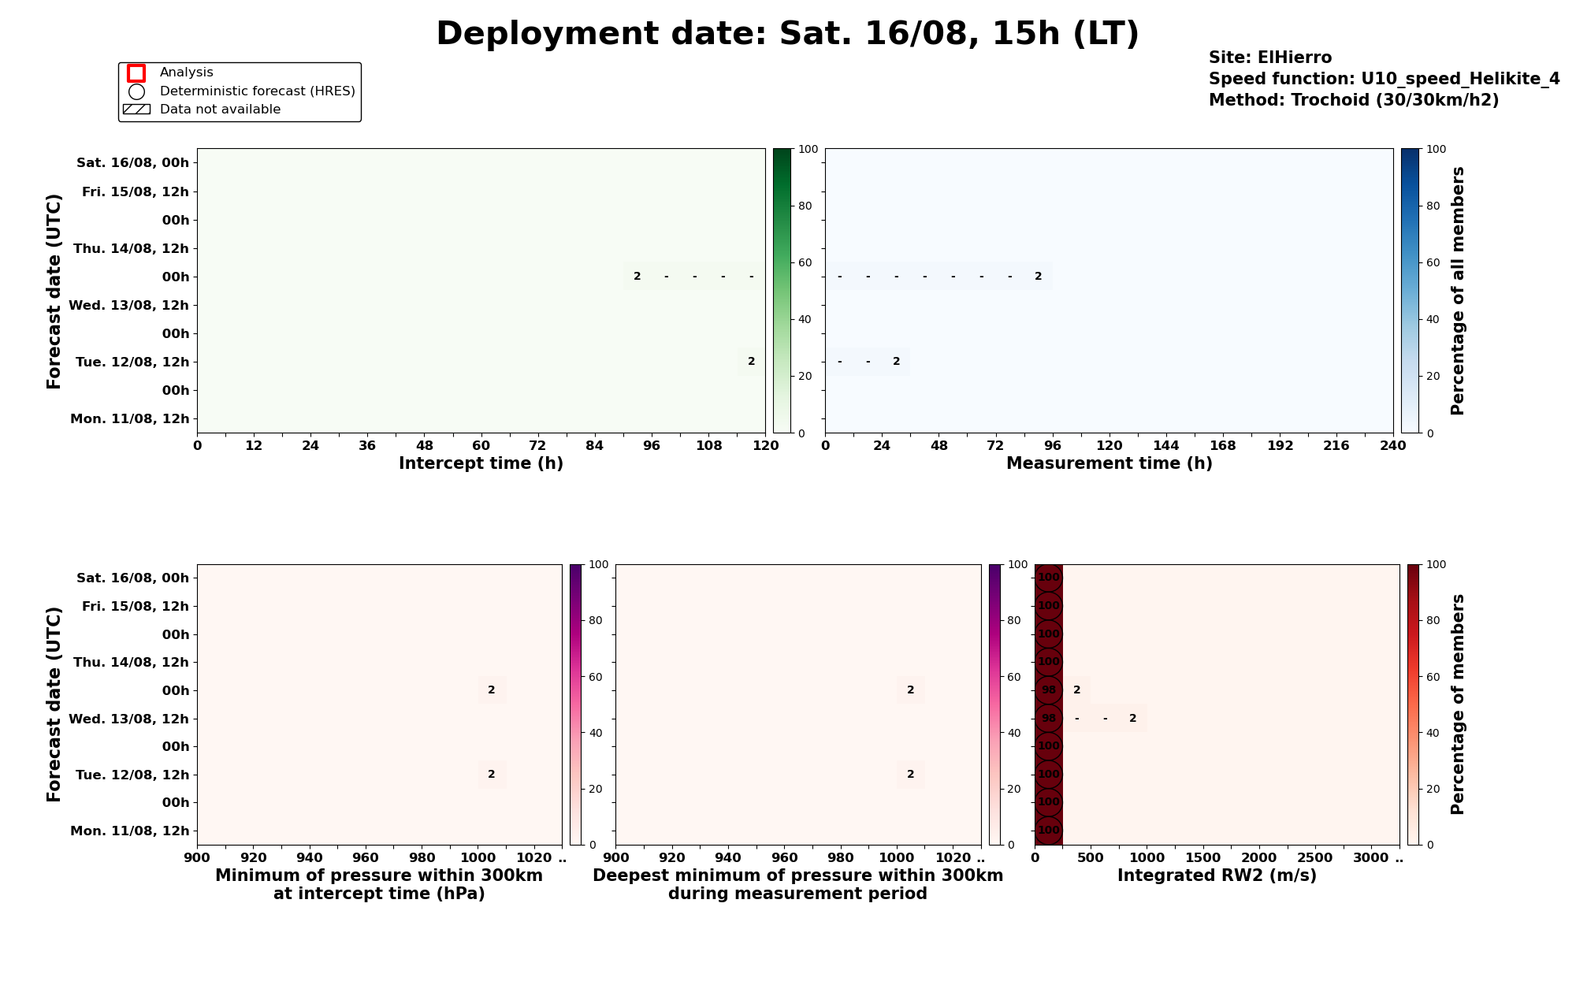Click the 98 circle on Wed. 13/08, 12h row
Viewport: 1576px width, 985px height.
point(1049,719)
